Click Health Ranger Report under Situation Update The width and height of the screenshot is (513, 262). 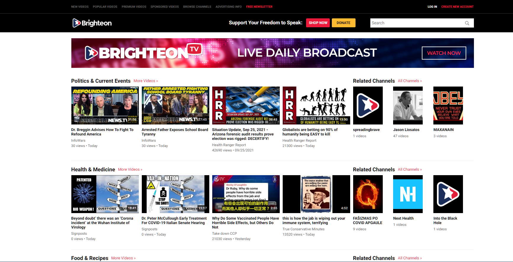click(229, 145)
